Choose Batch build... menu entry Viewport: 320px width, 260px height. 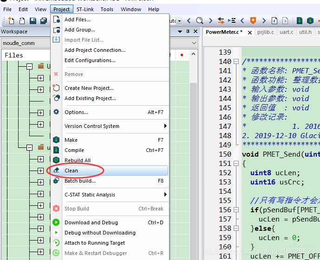coord(110,181)
